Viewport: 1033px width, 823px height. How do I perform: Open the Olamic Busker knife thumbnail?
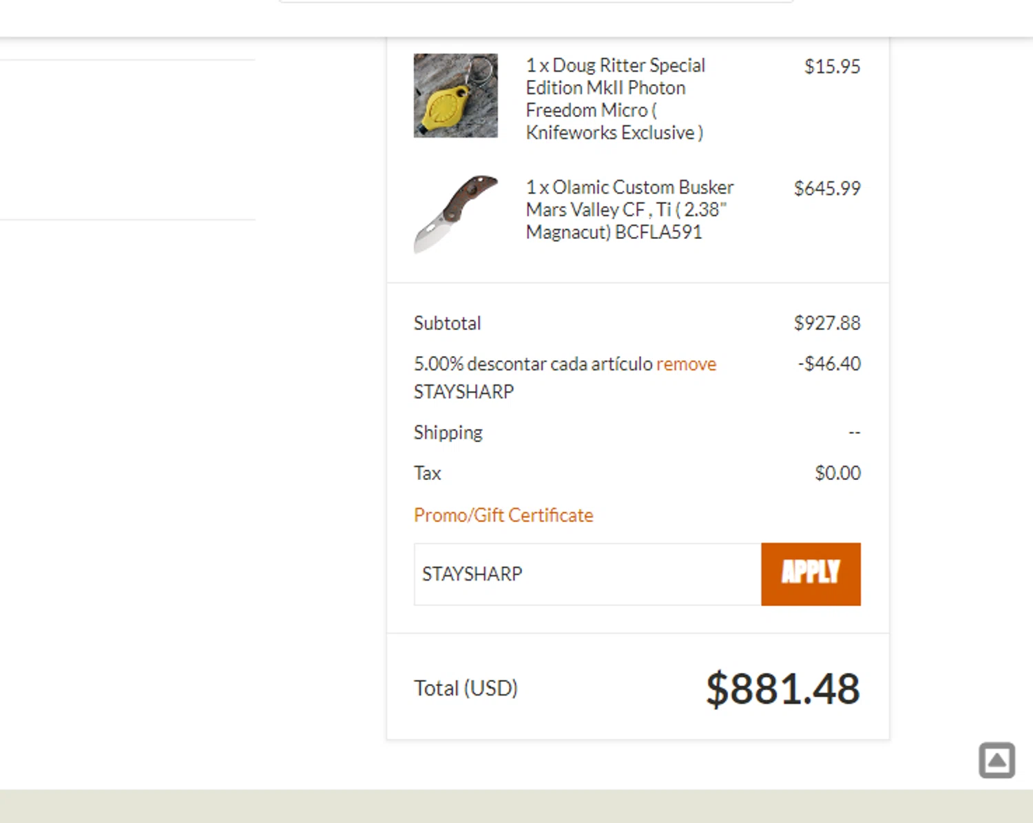(455, 213)
